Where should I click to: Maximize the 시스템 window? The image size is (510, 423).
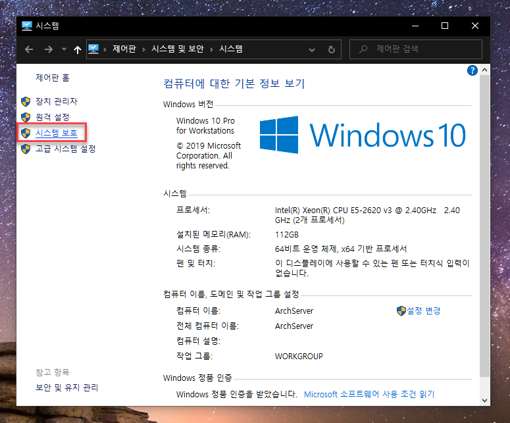tap(445, 26)
